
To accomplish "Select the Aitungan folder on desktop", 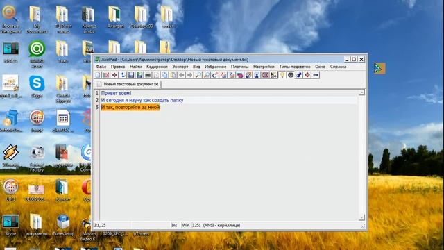I will click(x=115, y=17).
